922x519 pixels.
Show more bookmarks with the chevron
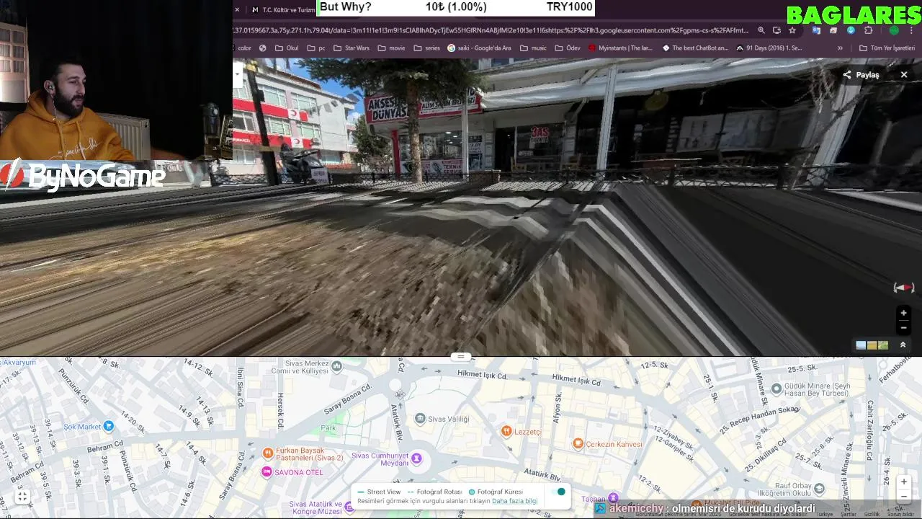[x=840, y=48]
